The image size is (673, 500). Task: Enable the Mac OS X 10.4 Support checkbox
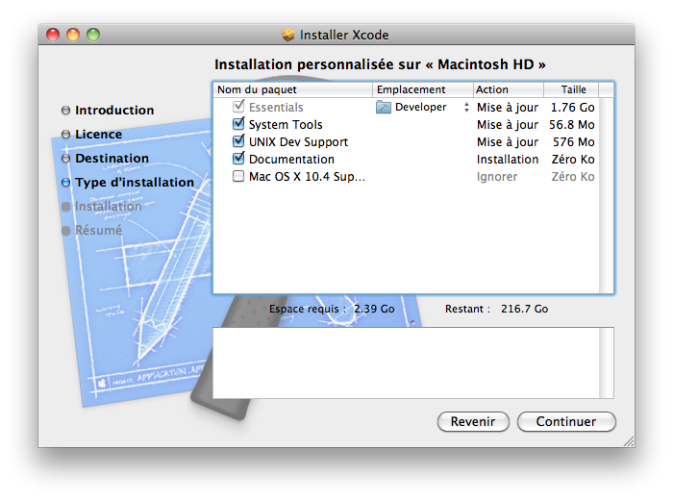point(238,176)
